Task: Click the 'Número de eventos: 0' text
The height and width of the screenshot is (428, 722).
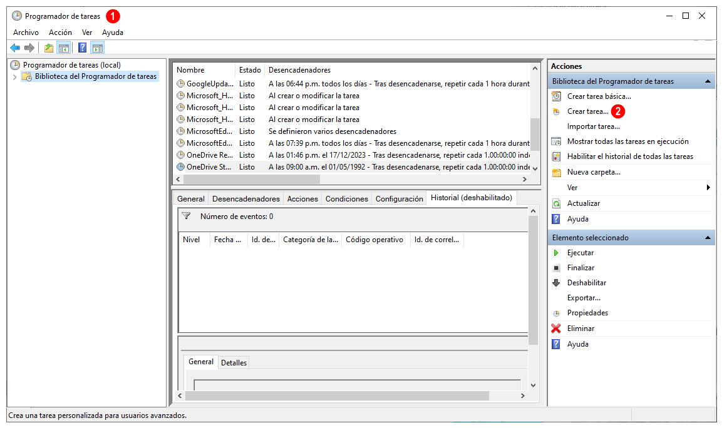Action: tap(237, 217)
